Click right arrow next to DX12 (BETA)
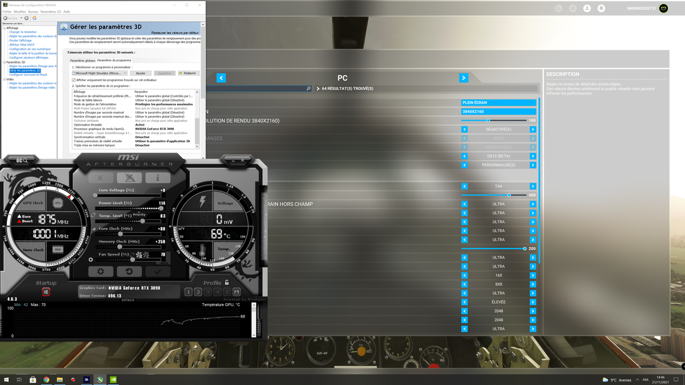The width and height of the screenshot is (685, 385). pos(532,156)
